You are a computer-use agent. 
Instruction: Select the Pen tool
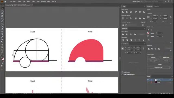click(2, 13)
